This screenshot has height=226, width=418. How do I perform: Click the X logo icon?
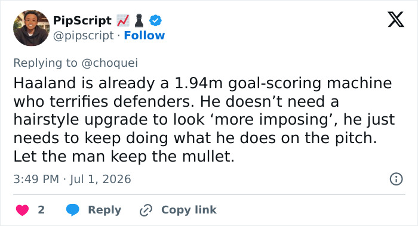click(396, 20)
